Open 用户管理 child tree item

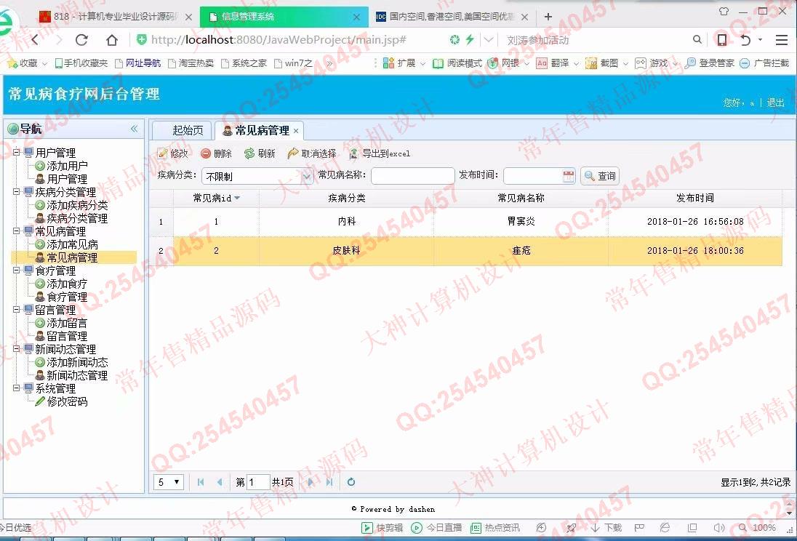point(62,179)
